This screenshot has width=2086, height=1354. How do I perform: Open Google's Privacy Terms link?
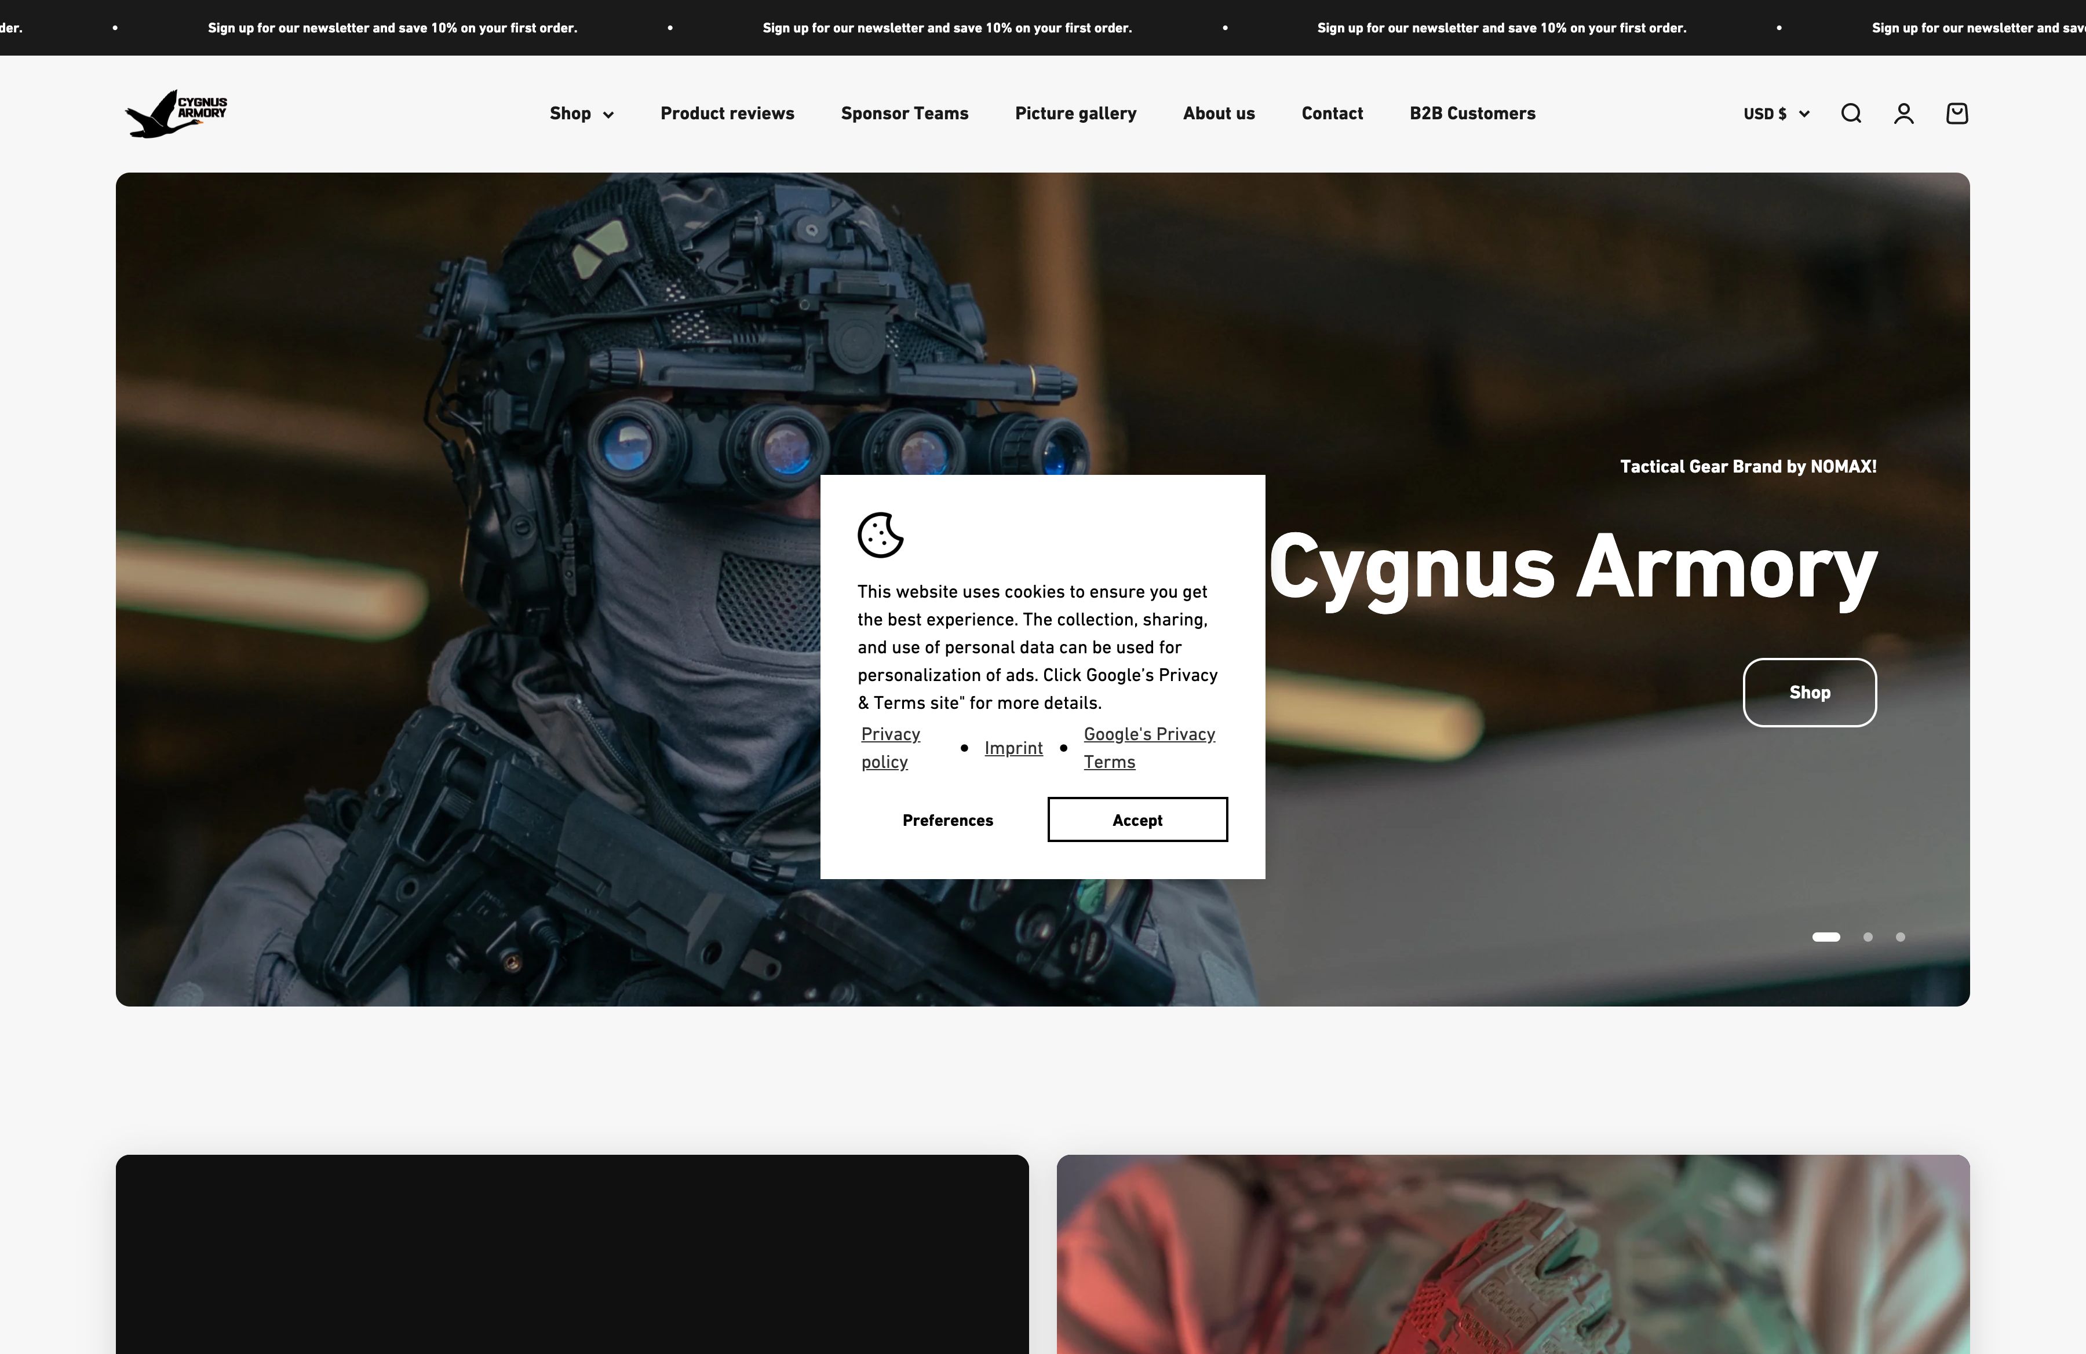(1149, 747)
